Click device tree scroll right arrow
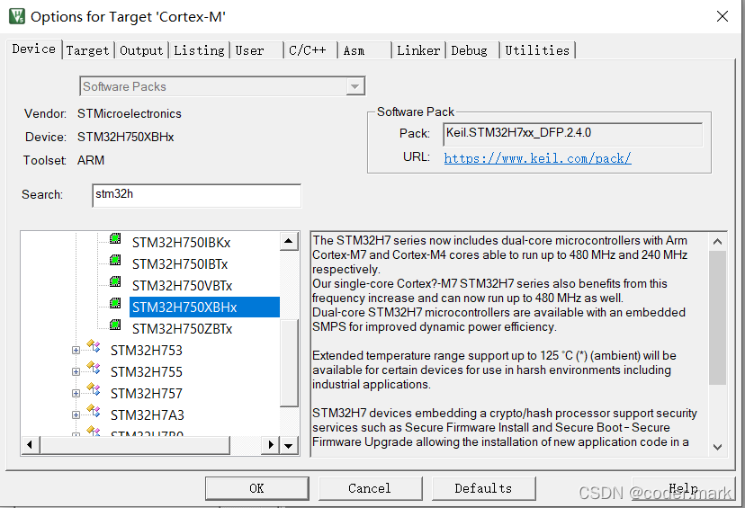The height and width of the screenshot is (508, 745). (x=271, y=445)
